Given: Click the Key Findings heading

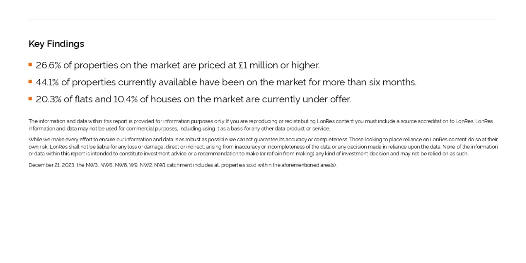Looking at the screenshot, I should coord(56,44).
